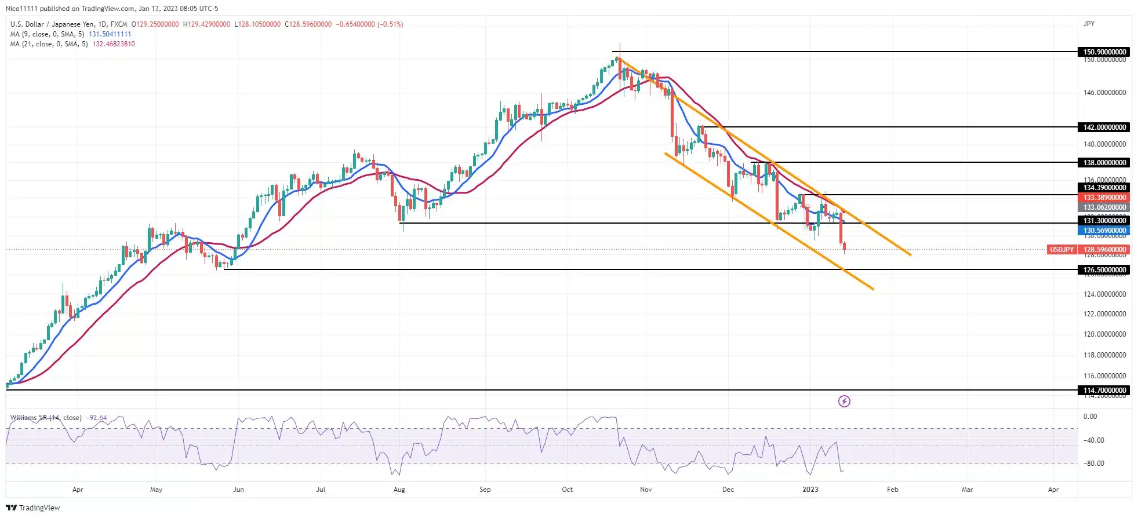This screenshot has height=518, width=1138.
Task: Click the red 133.389 price label
Action: (1104, 198)
